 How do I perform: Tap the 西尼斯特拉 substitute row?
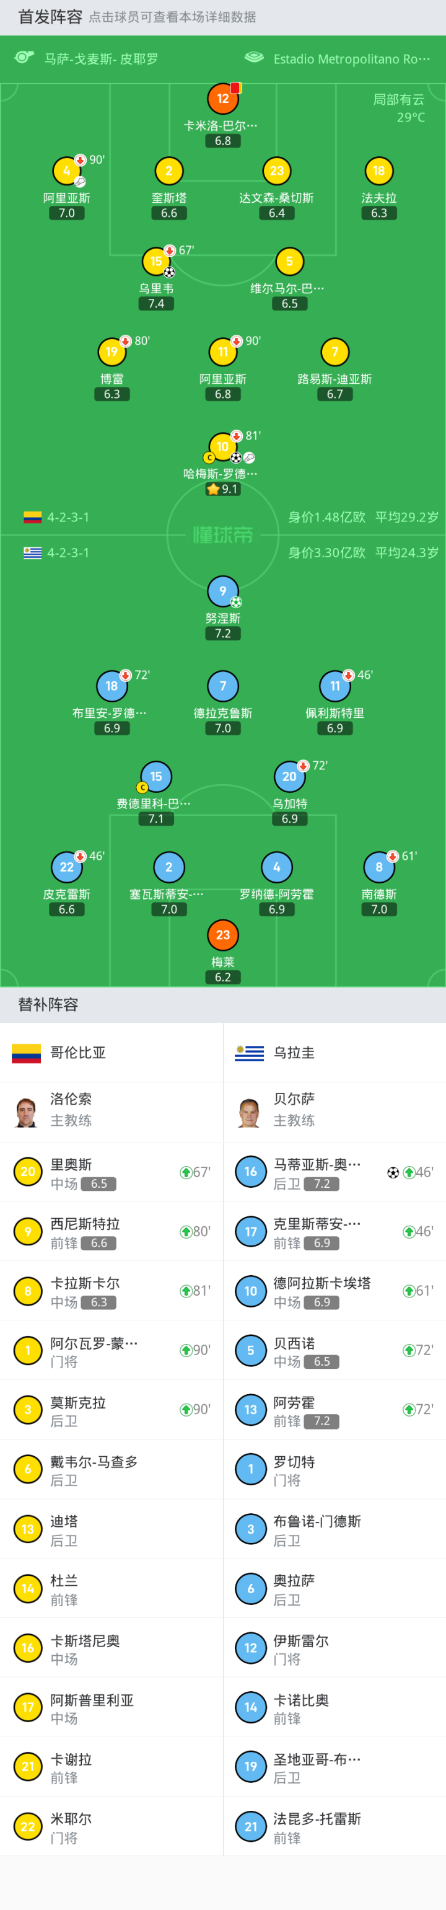(111, 1232)
